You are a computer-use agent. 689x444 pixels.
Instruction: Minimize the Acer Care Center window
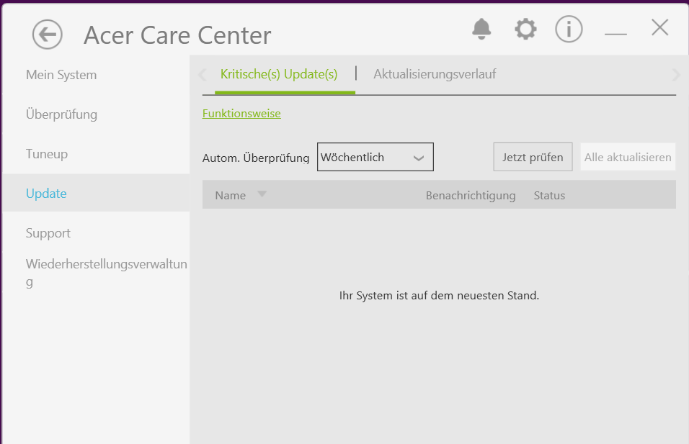point(615,33)
